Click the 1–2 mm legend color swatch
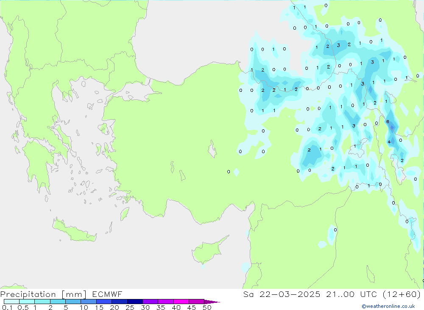 pyautogui.click(x=42, y=302)
